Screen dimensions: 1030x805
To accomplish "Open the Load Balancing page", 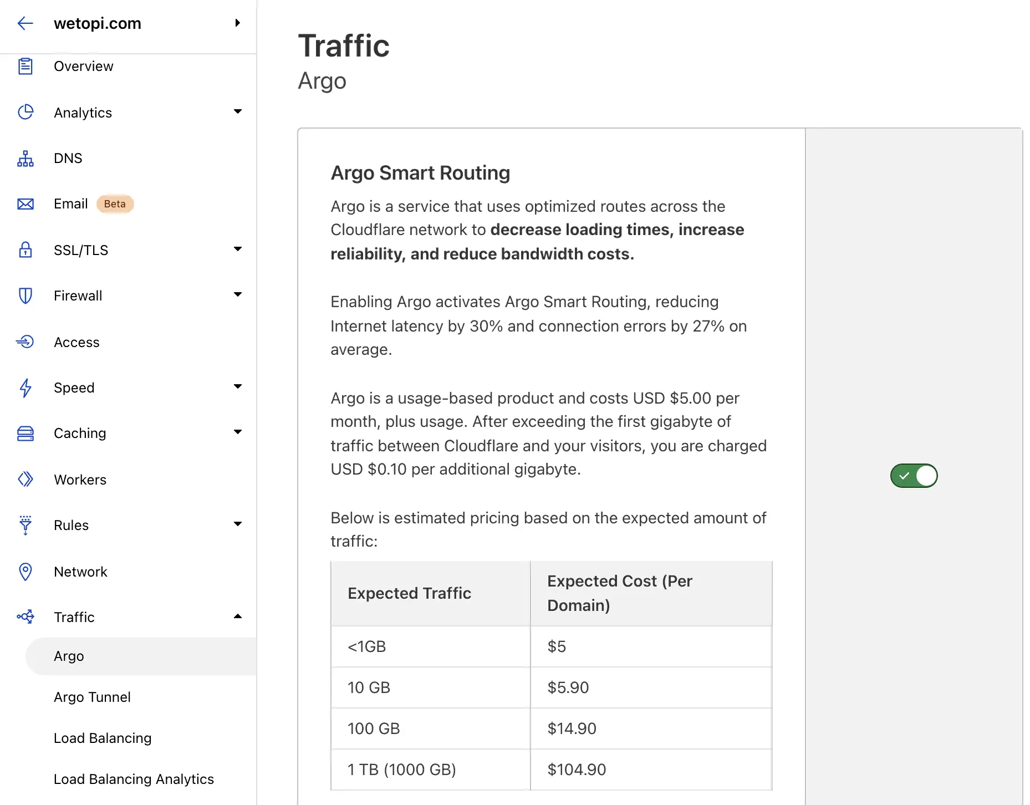I will coord(103,738).
